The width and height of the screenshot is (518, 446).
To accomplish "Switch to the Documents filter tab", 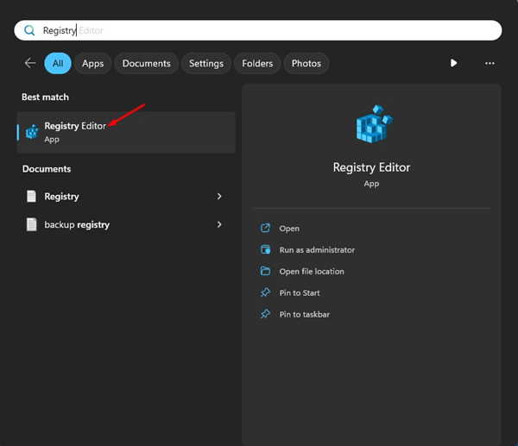I will (147, 63).
